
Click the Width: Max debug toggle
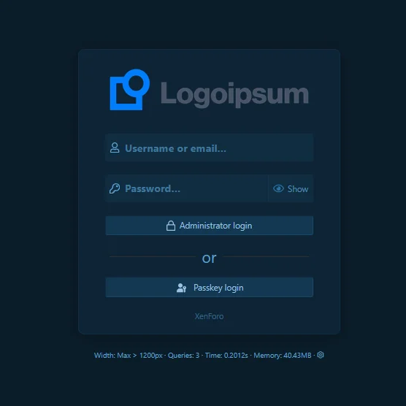tap(112, 355)
